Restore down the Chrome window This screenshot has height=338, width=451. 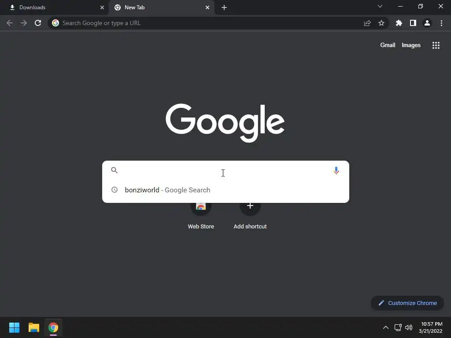421,6
